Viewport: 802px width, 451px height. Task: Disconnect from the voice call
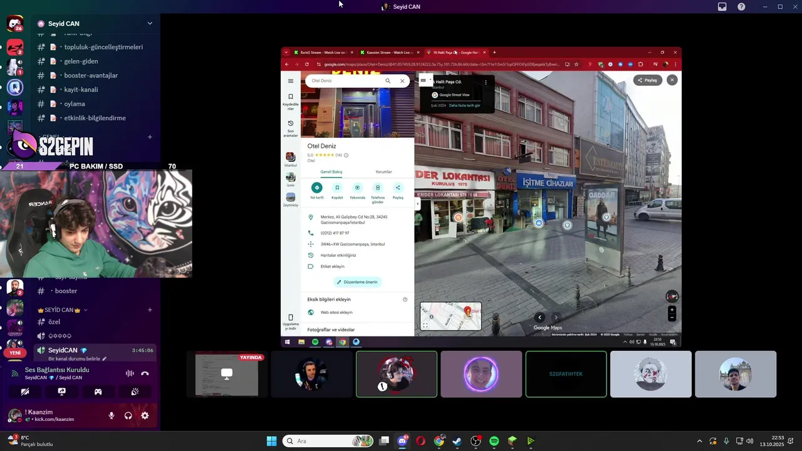click(x=145, y=373)
